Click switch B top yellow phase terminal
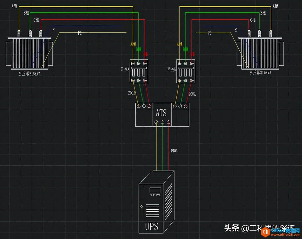This screenshot has width=302, height=239. pos(179,64)
